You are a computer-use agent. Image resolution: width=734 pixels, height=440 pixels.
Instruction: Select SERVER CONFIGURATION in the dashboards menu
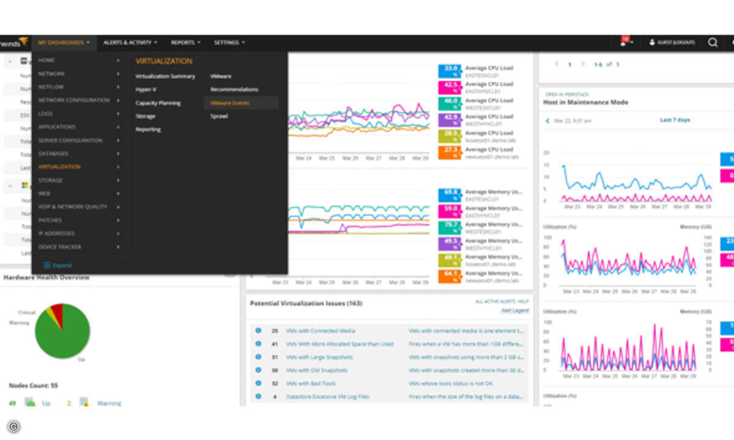(x=70, y=141)
